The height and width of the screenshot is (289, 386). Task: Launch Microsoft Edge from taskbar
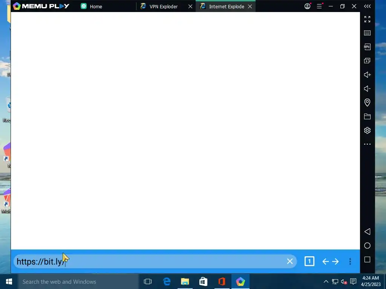167,281
